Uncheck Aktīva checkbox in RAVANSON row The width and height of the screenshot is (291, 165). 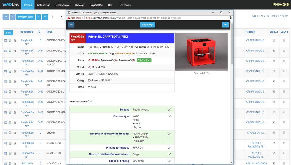tap(274, 133)
